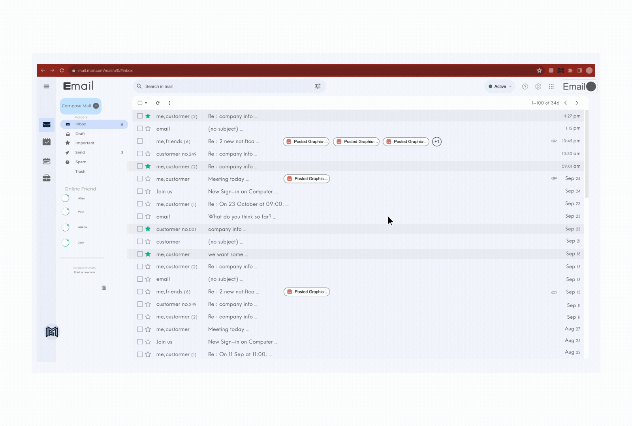Open help via the question mark icon
632x426 pixels.
[x=525, y=86]
